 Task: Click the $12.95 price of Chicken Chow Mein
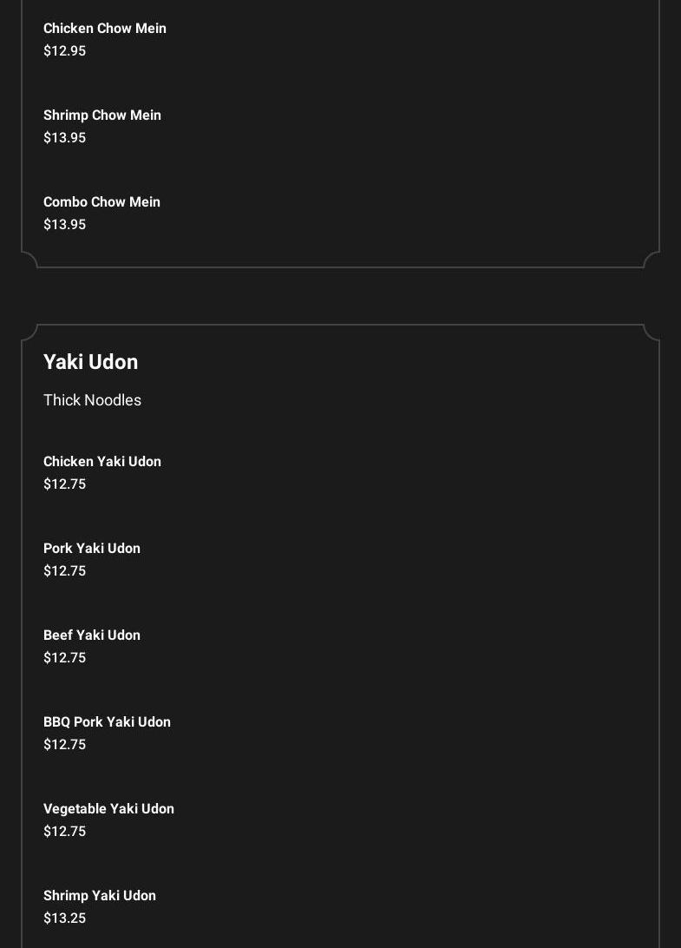(x=65, y=51)
